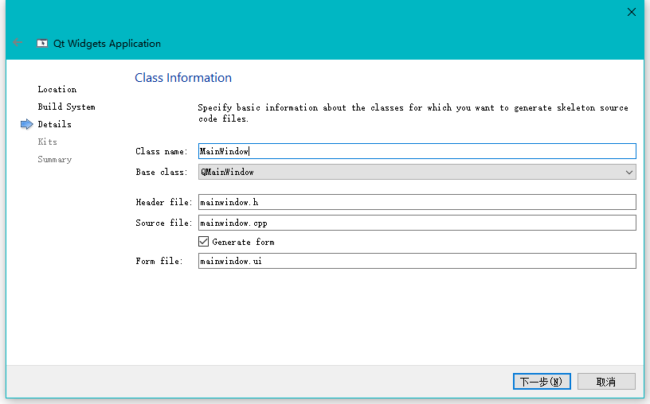Click the 下一步(N) next button
650x404 pixels.
[x=542, y=381]
